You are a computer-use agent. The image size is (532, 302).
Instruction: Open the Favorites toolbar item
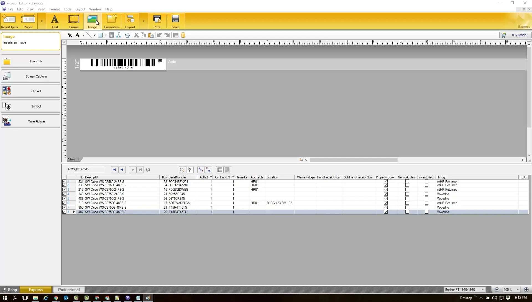tap(111, 21)
